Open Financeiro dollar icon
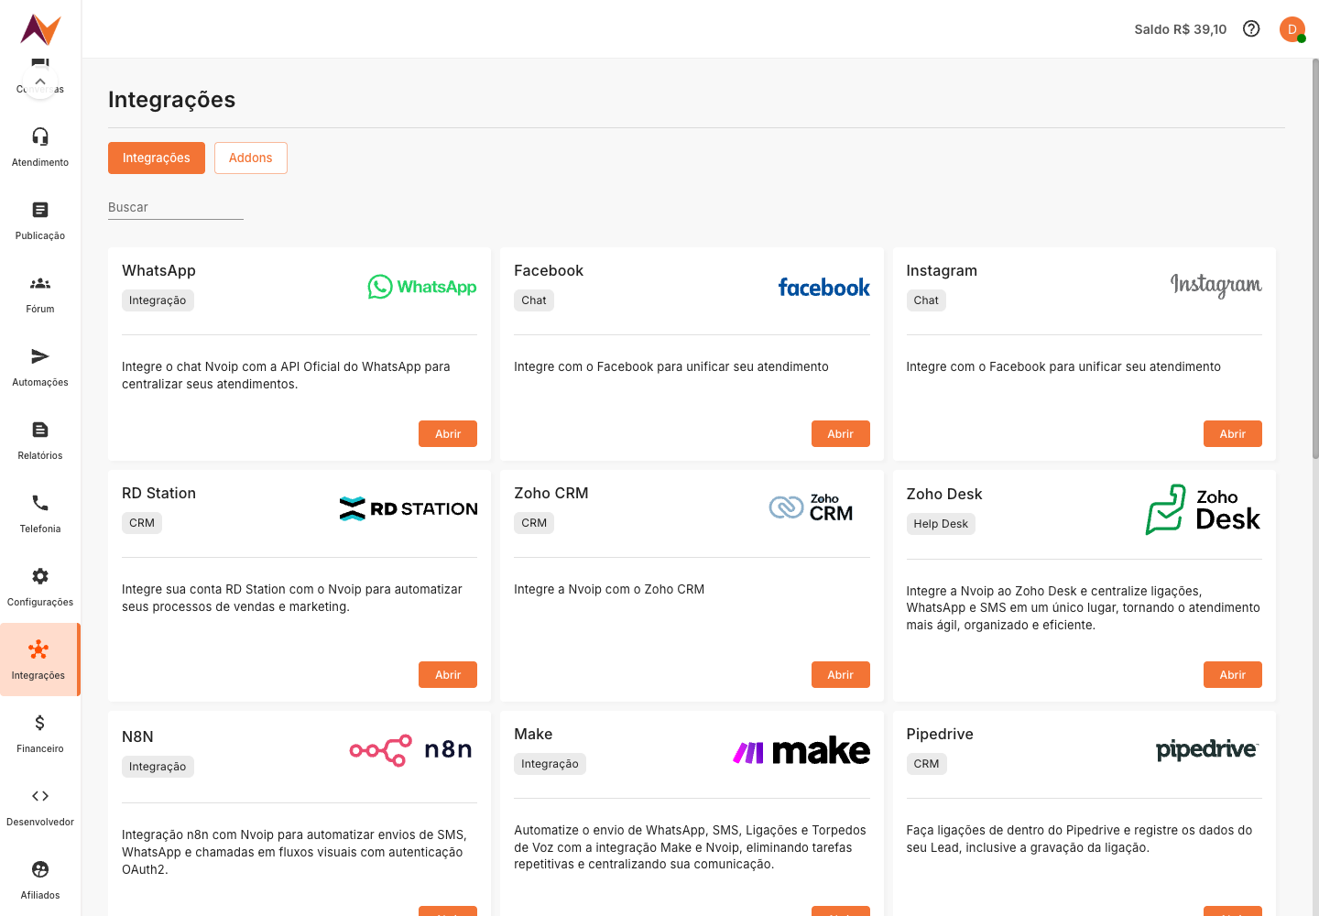The height and width of the screenshot is (916, 1319). pyautogui.click(x=40, y=723)
